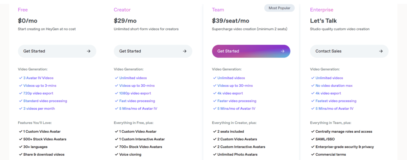
Task: Click the arrow icon on Team Get Started
Action: 283,51
